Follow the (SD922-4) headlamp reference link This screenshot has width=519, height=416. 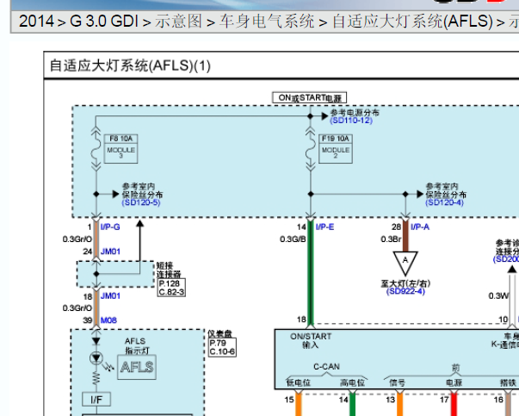pyautogui.click(x=405, y=291)
